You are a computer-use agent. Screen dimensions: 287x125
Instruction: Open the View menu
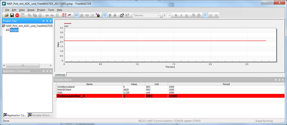(22, 10)
